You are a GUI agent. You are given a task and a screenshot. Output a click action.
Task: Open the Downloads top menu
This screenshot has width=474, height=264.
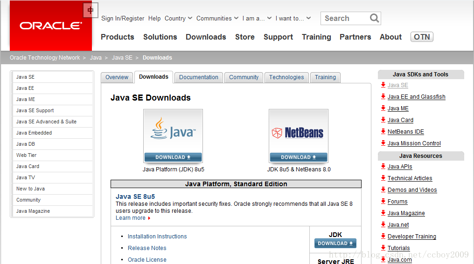[x=206, y=37]
